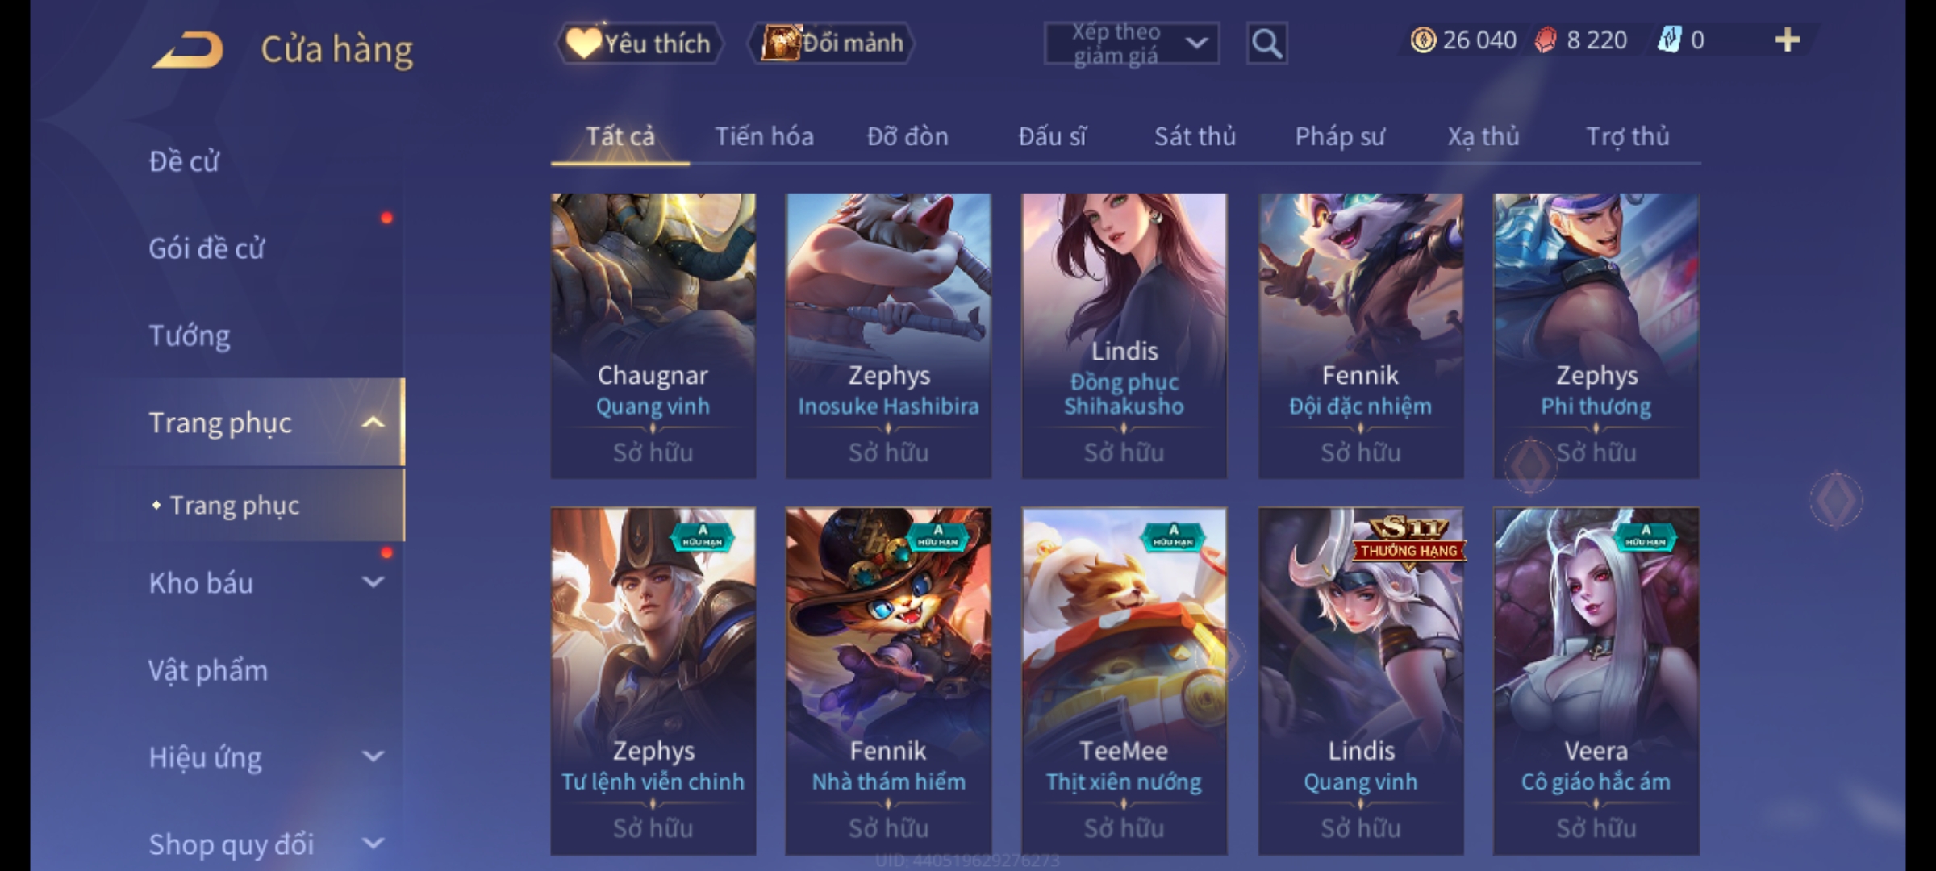This screenshot has height=871, width=1936.
Task: Open the Xếp theo giảm giá dropdown
Action: click(1132, 44)
